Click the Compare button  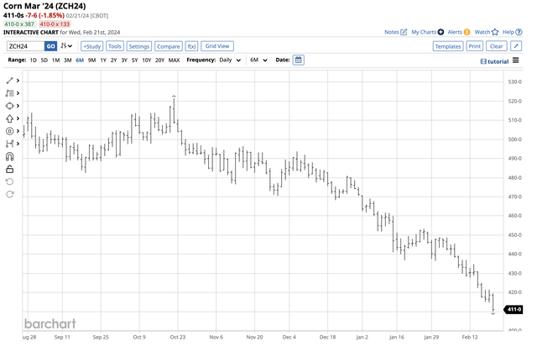(x=169, y=46)
